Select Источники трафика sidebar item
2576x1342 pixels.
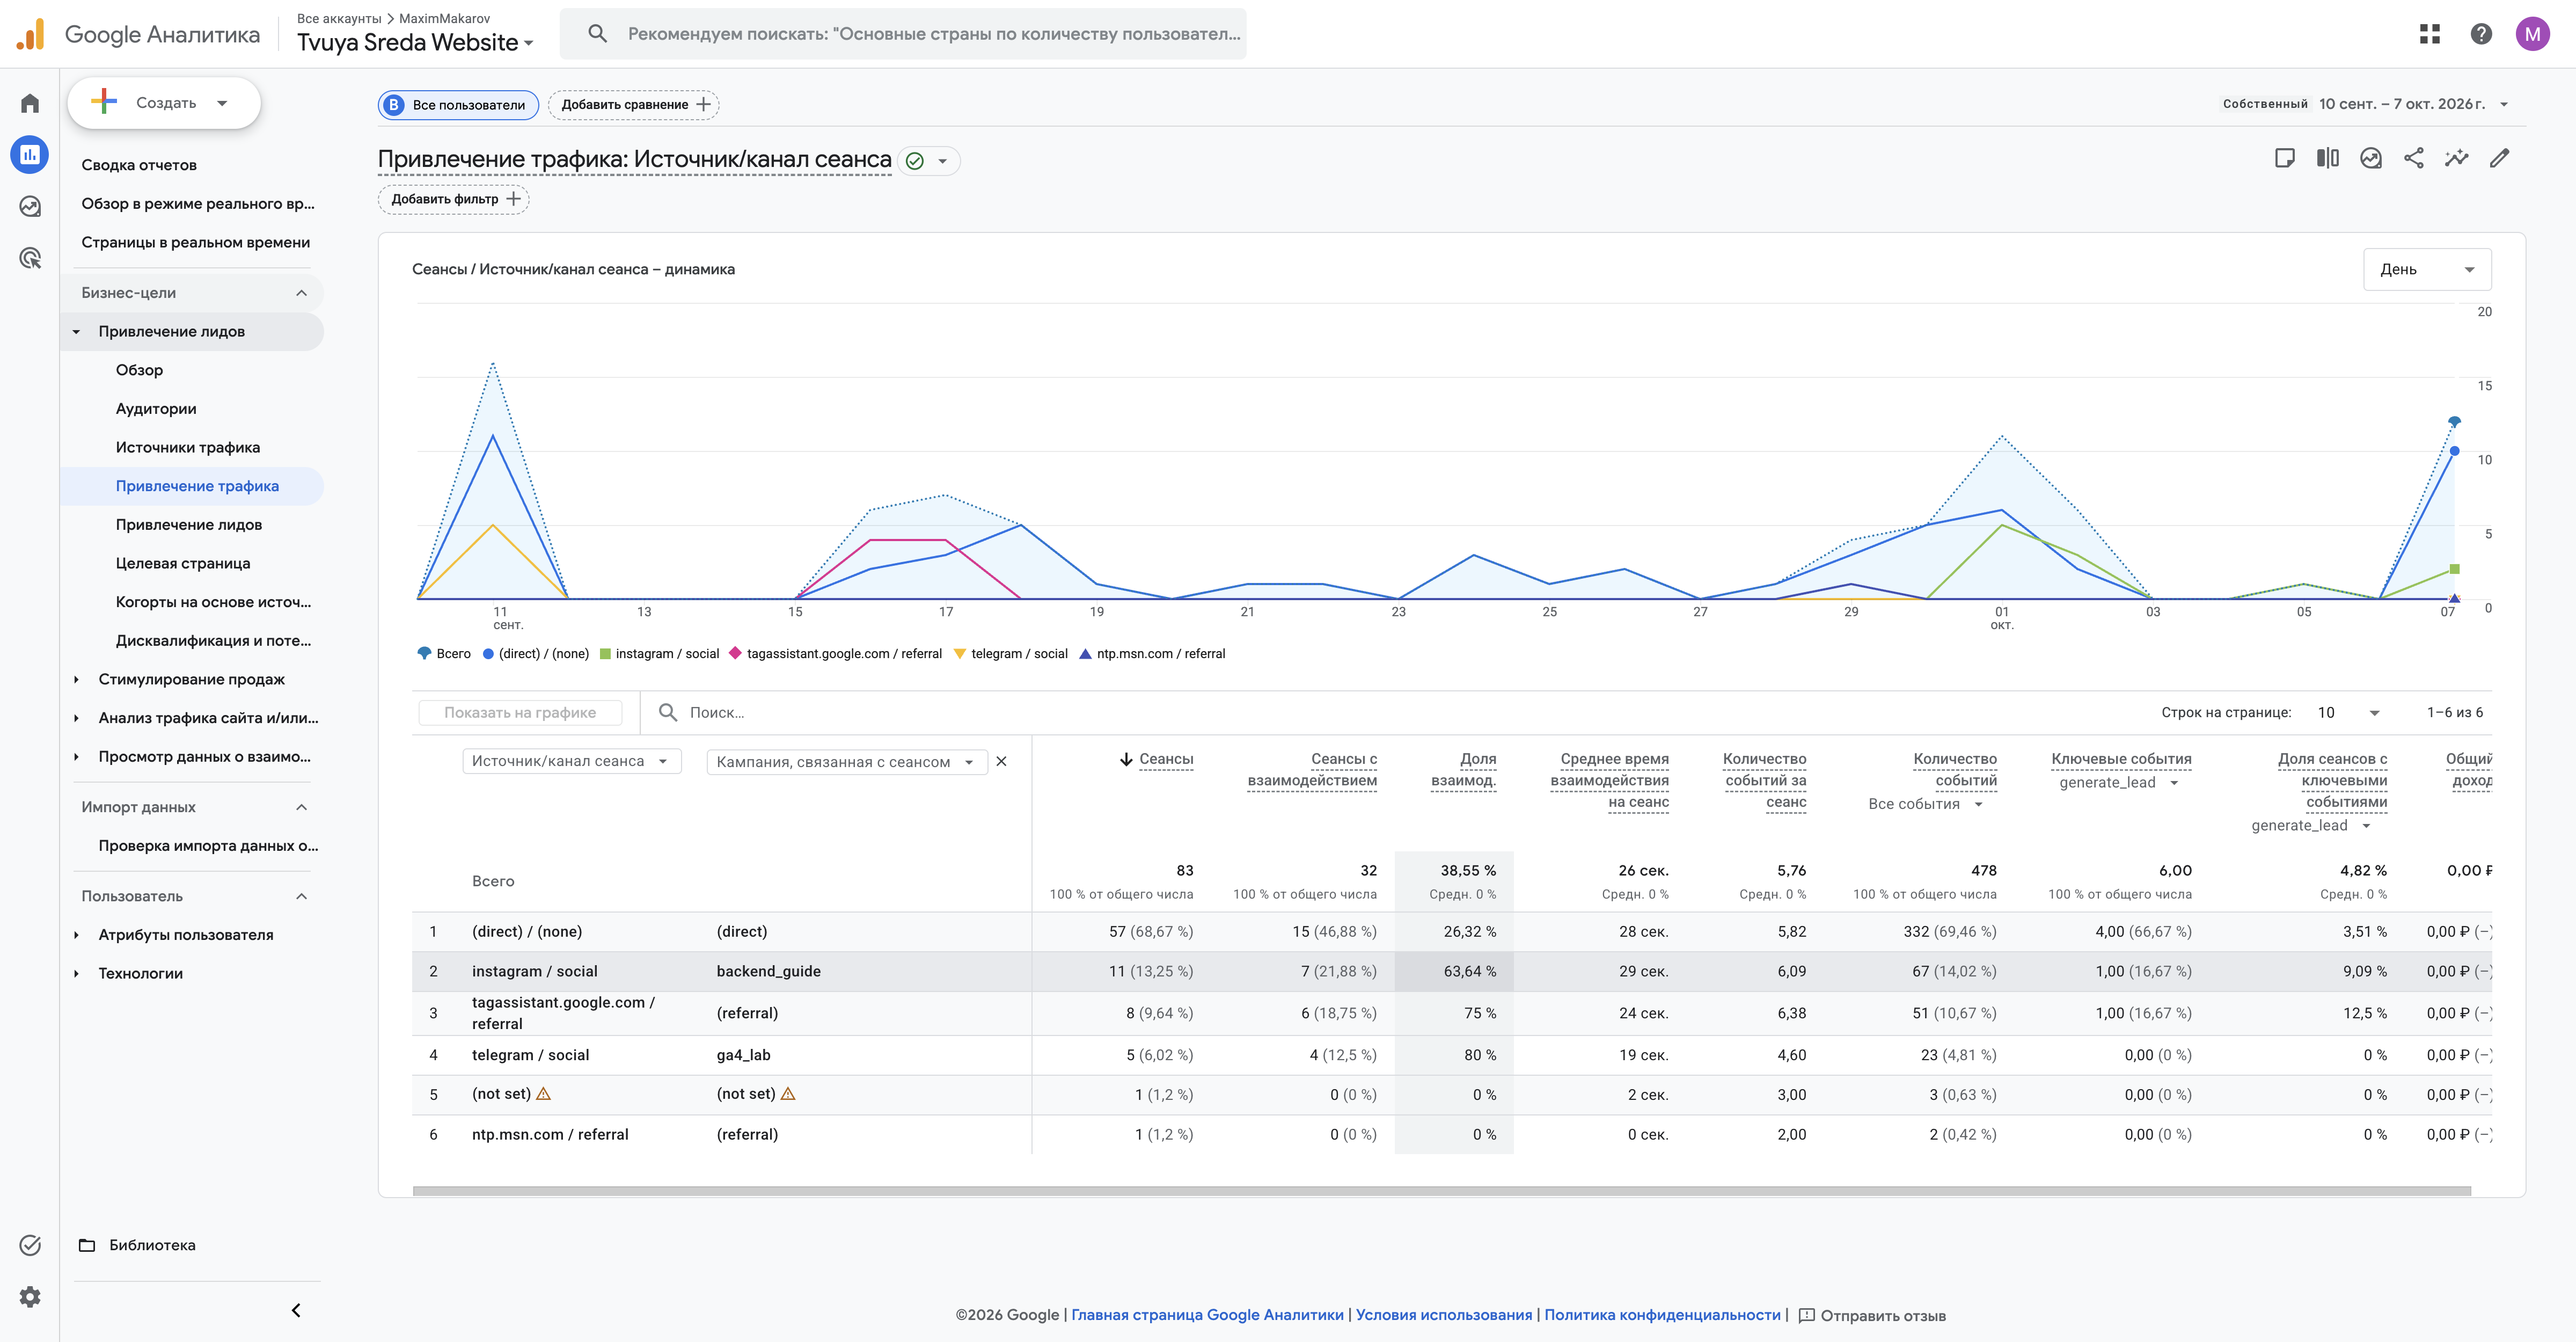[188, 447]
